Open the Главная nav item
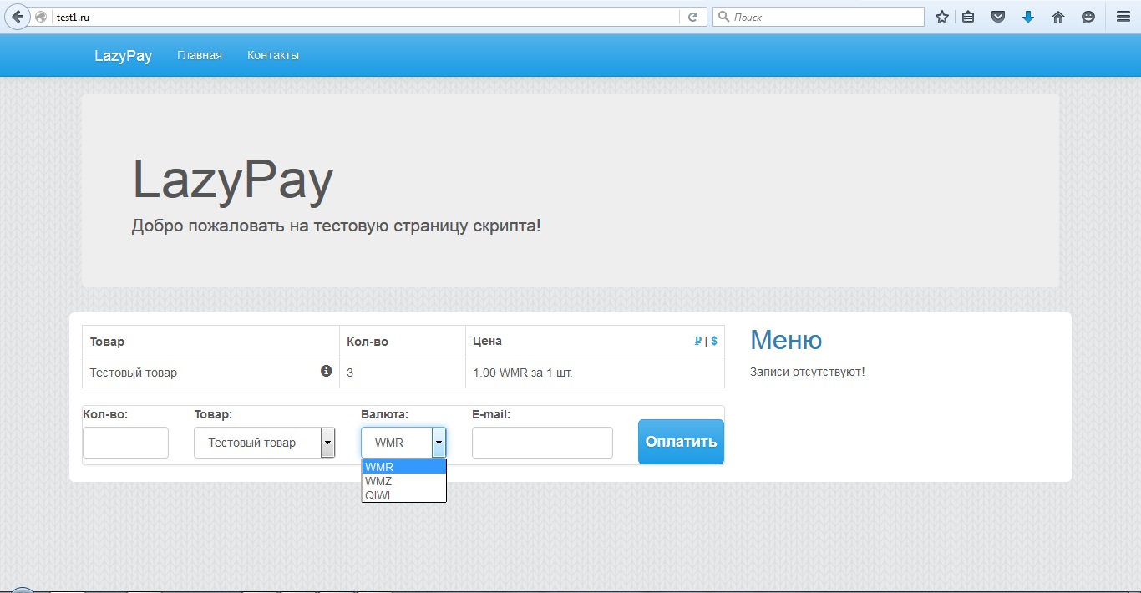The image size is (1141, 593). click(x=200, y=55)
